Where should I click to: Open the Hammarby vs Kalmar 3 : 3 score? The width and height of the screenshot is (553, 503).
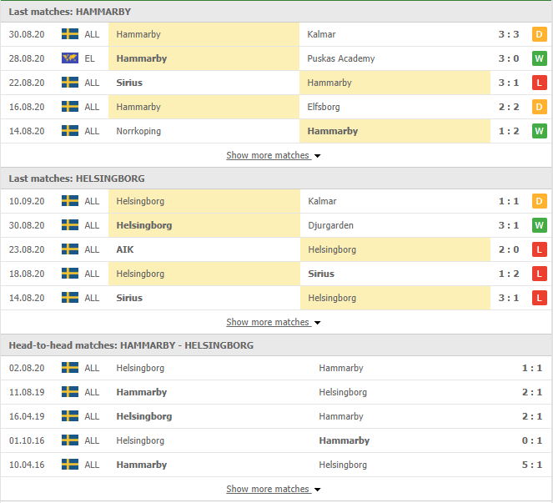coord(509,34)
